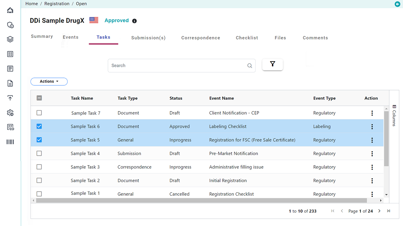Screen dimensions: 403x226
Task: Open the grid dashboard sidebar icon
Action: coord(10,54)
